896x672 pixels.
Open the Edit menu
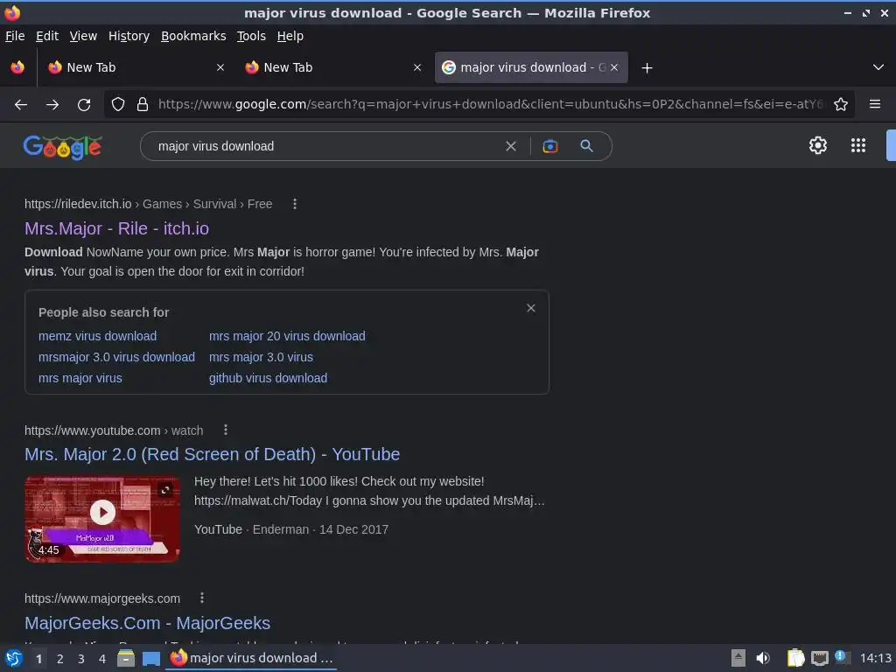coord(47,36)
